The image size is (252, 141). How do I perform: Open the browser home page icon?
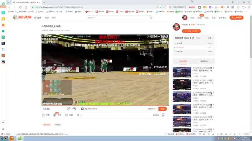(x=26, y=7)
